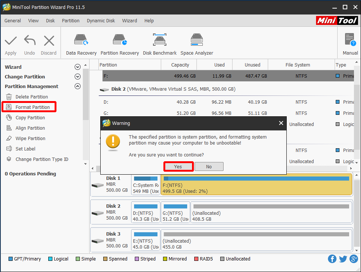The image size is (361, 272).
Task: Click the MiniTool logo
Action: click(337, 20)
